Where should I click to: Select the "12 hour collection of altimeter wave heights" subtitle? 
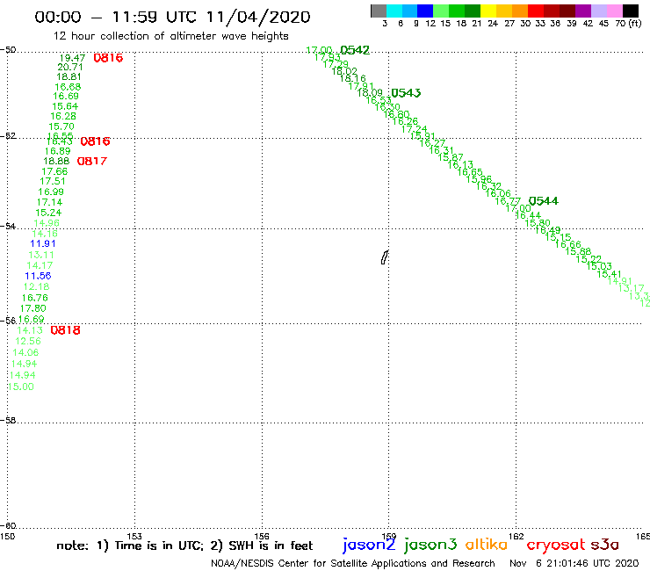[170, 36]
